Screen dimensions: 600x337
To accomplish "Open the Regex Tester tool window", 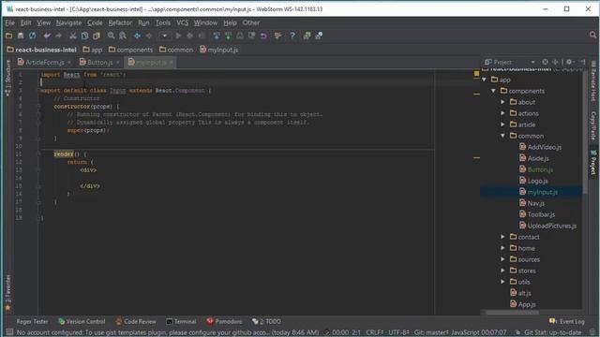I will 32,321.
